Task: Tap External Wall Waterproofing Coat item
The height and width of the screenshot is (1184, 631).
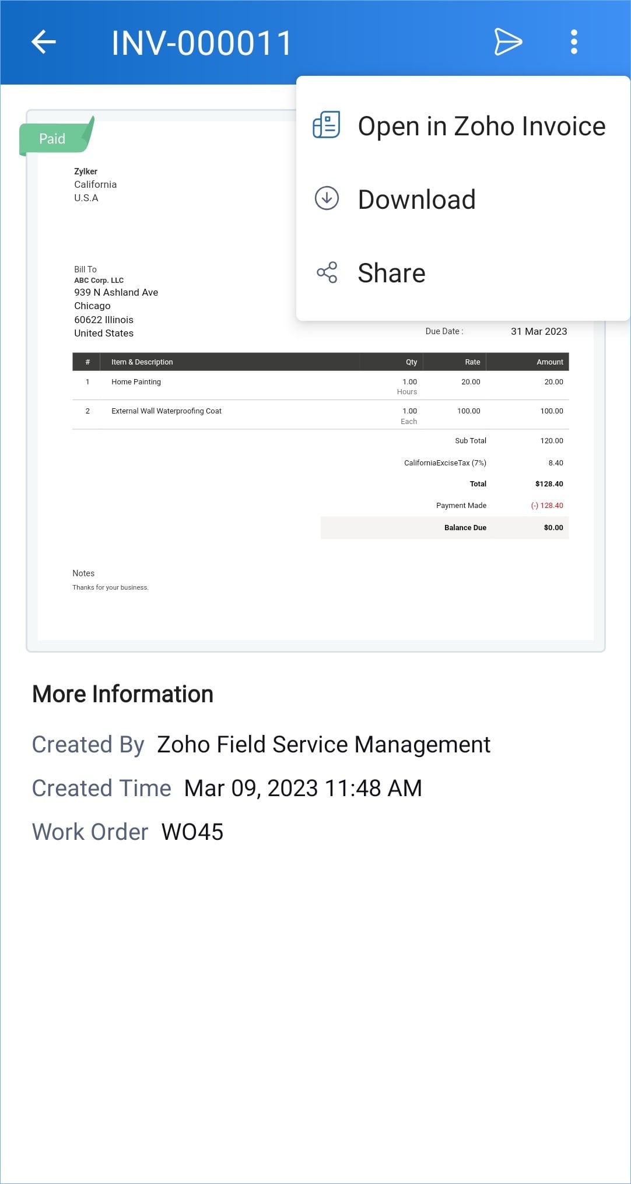Action: [166, 411]
